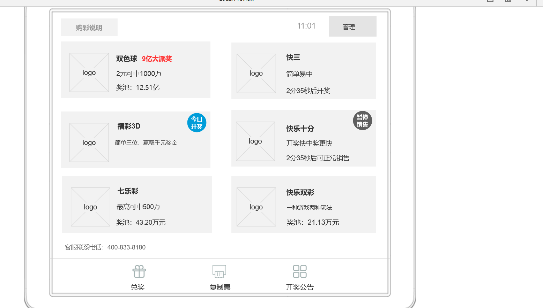
Task: Click the 快乐双彩 title
Action: (300, 192)
